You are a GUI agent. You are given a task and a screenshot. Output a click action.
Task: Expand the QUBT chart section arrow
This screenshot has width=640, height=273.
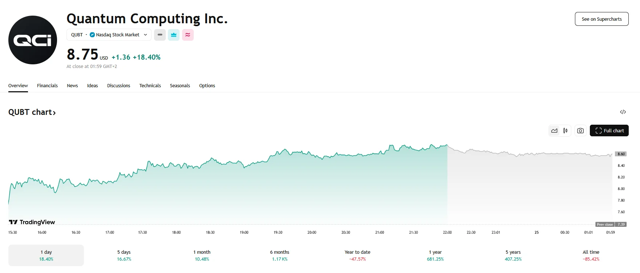click(x=54, y=112)
